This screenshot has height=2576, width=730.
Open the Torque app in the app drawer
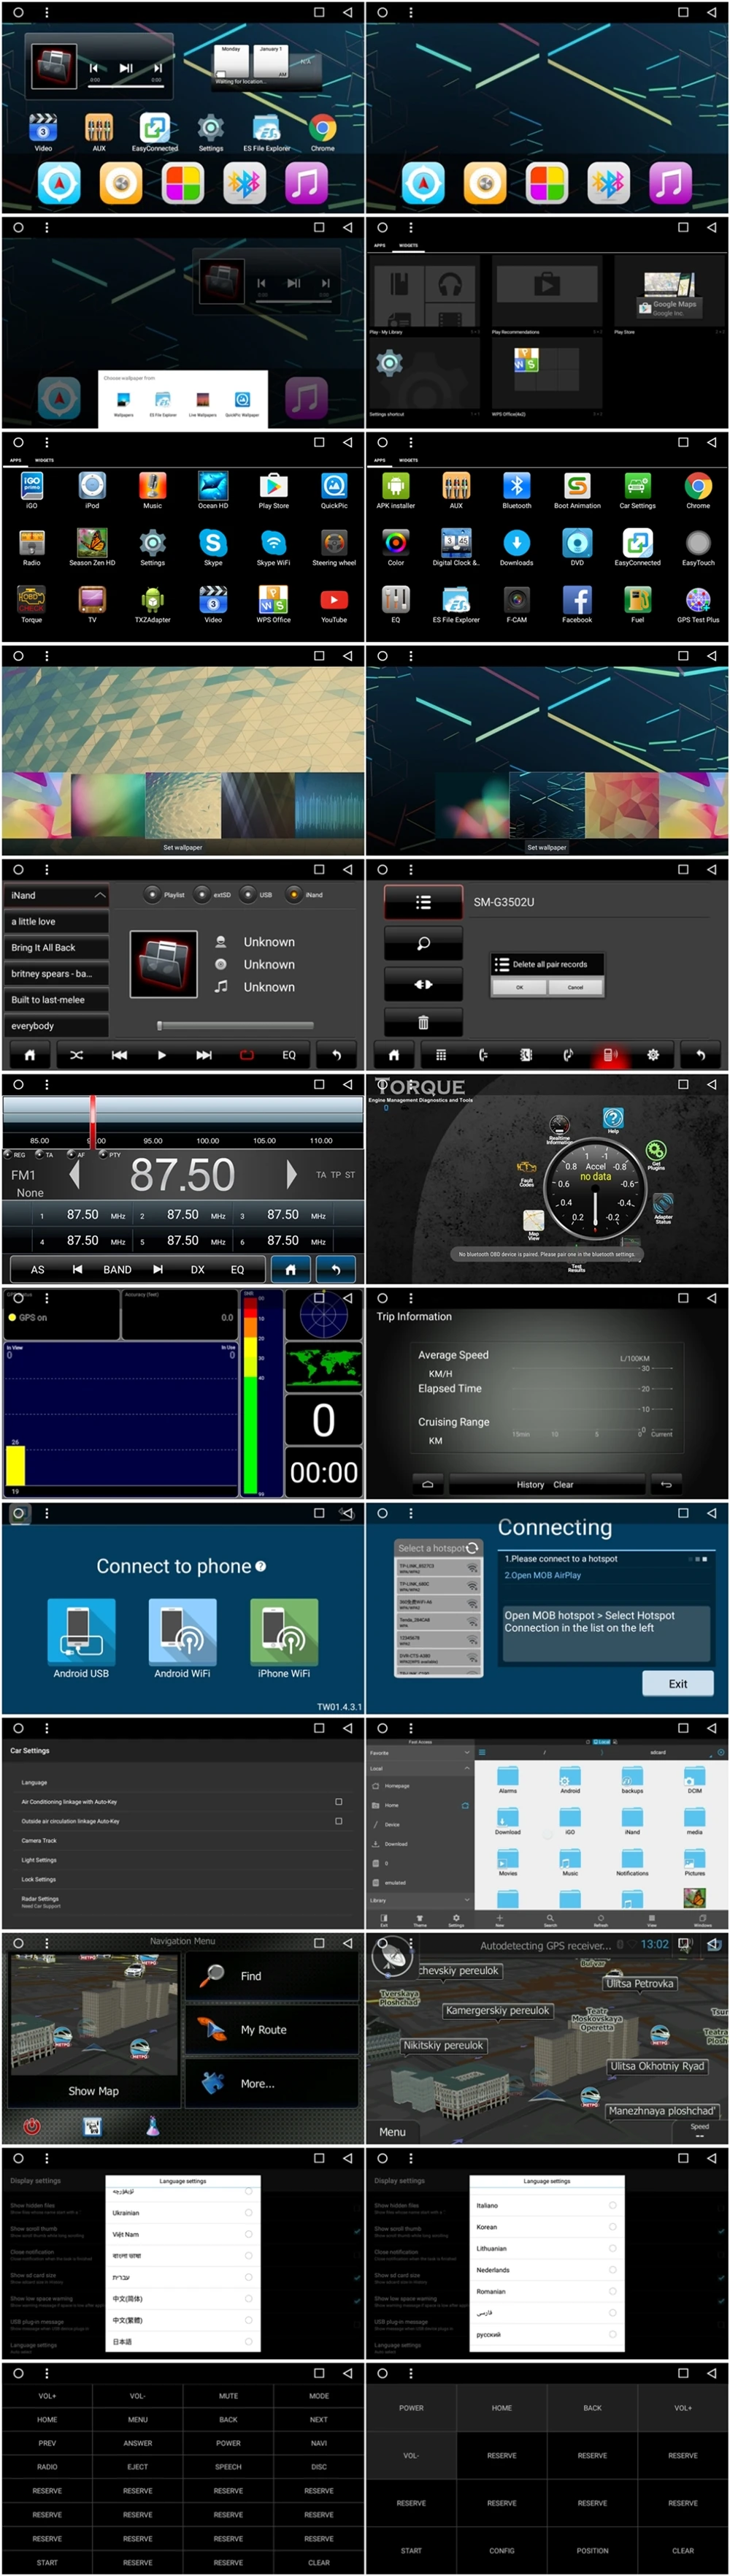(x=31, y=600)
